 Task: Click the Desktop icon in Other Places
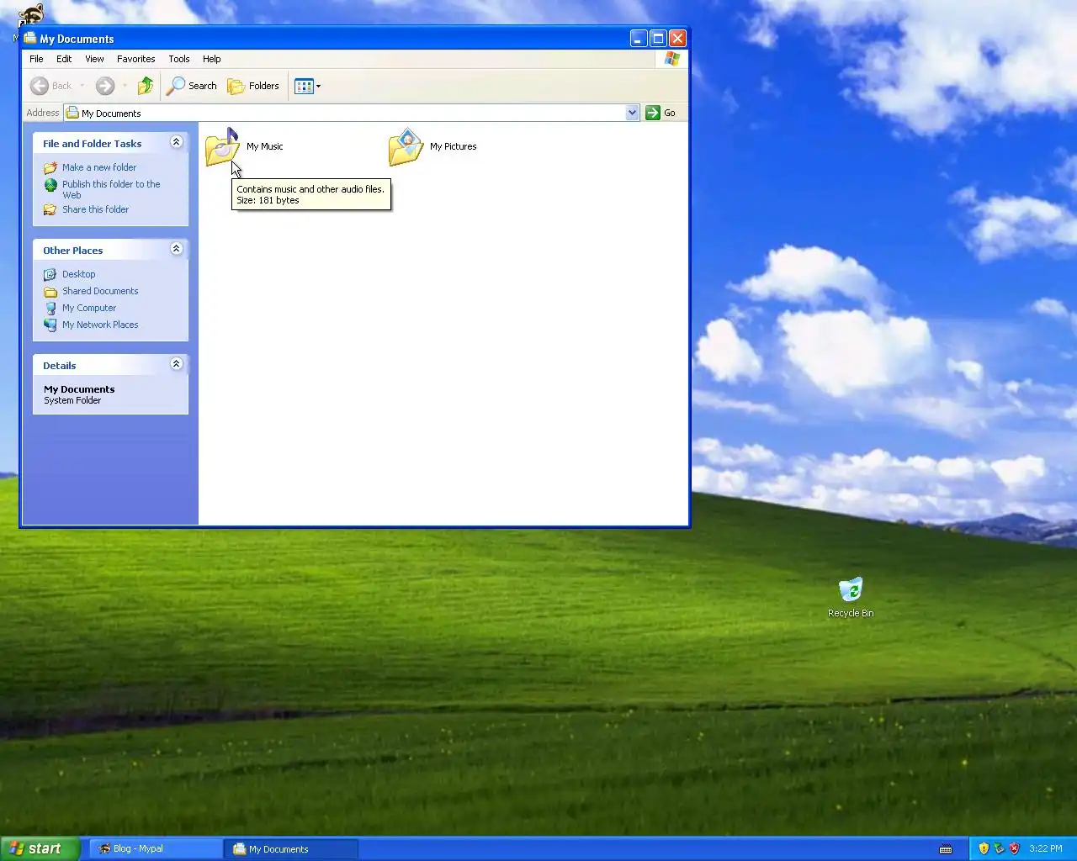(50, 274)
